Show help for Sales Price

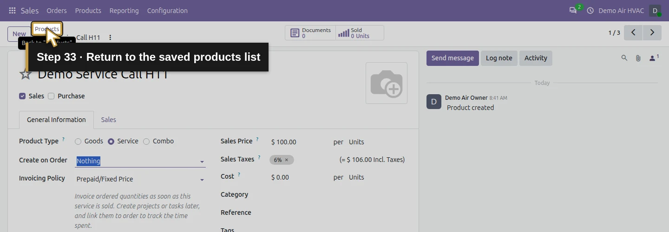point(257,139)
